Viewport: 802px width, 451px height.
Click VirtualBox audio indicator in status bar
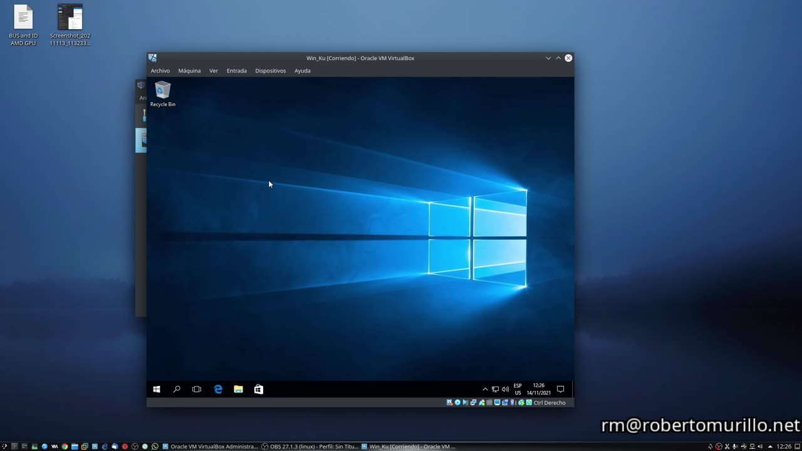click(466, 403)
